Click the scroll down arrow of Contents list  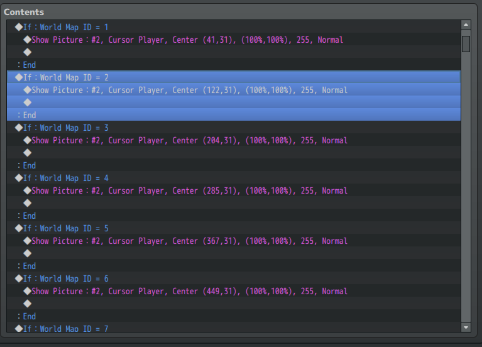coord(466,327)
